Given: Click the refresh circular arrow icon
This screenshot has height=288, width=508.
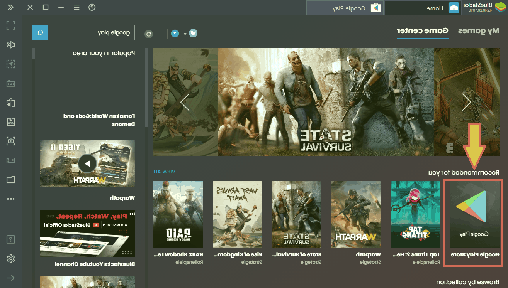Looking at the screenshot, I should click(149, 34).
